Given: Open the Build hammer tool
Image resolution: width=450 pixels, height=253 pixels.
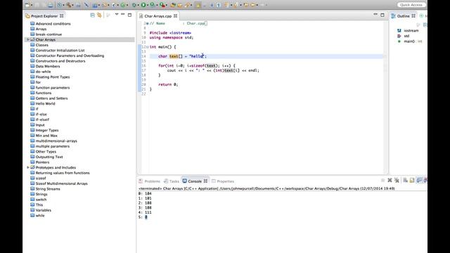Looking at the screenshot, I should (69, 5).
